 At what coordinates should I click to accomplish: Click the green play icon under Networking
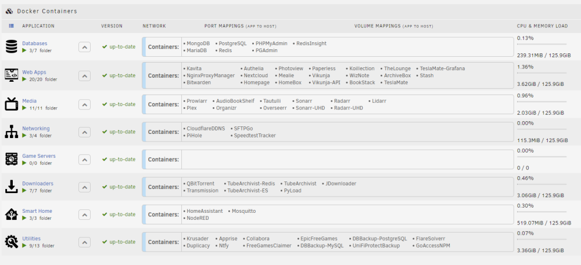coord(24,135)
